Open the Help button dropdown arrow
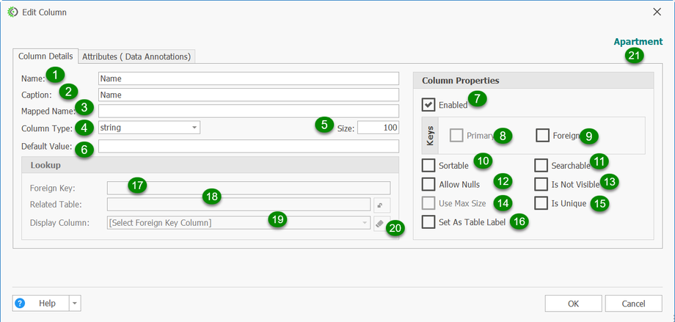 [74, 303]
